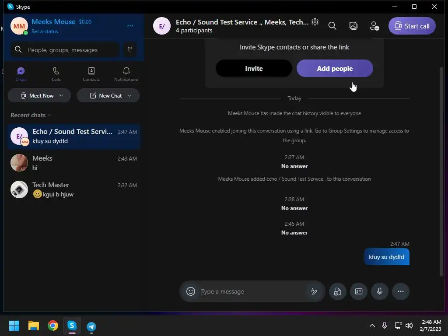The image size is (448, 336).
Task: Open Telegram from taskbar
Action: 91,326
